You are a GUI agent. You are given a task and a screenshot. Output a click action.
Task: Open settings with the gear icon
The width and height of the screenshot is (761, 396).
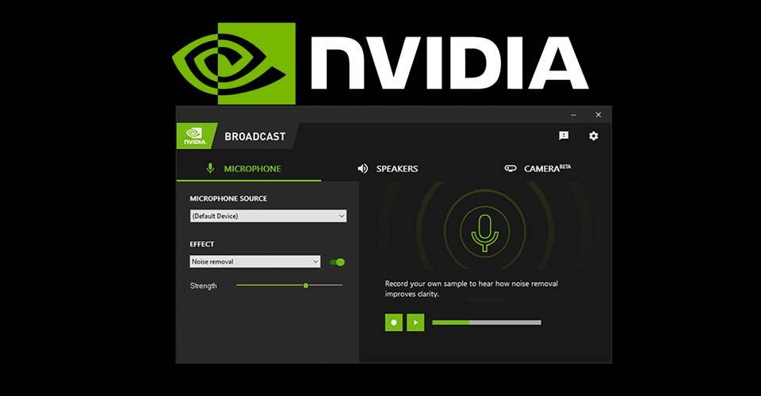coord(594,135)
